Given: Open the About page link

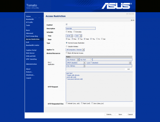Looking at the screenshot, I should (x=28, y=69).
